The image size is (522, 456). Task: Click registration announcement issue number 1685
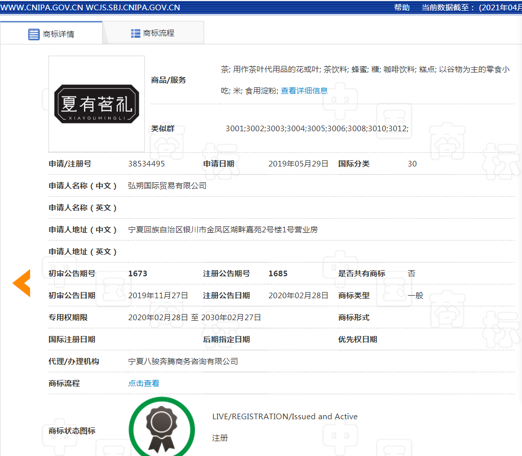tap(278, 274)
